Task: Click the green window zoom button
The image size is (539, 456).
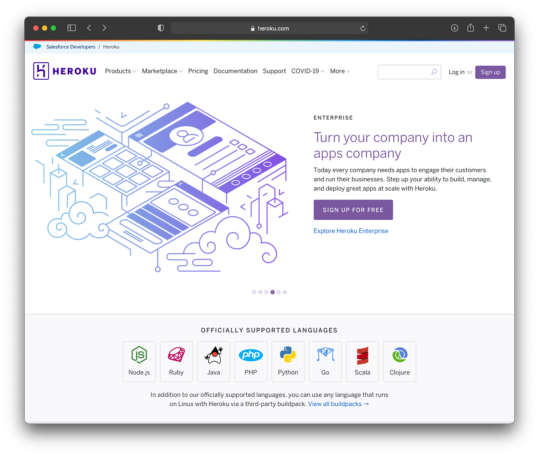Action: coord(54,28)
